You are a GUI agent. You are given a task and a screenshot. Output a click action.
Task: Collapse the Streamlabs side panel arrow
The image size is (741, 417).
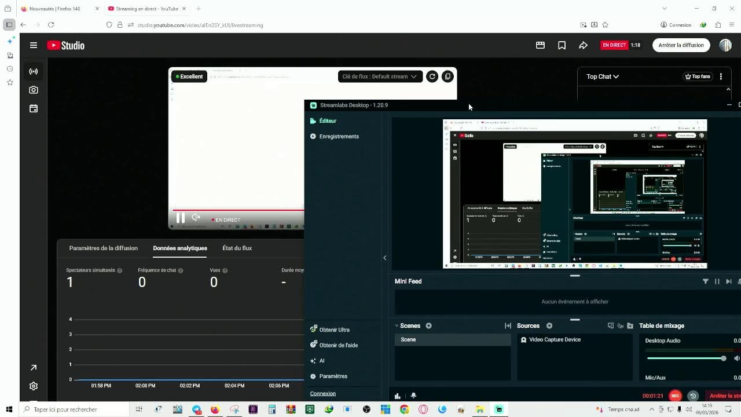tap(385, 258)
